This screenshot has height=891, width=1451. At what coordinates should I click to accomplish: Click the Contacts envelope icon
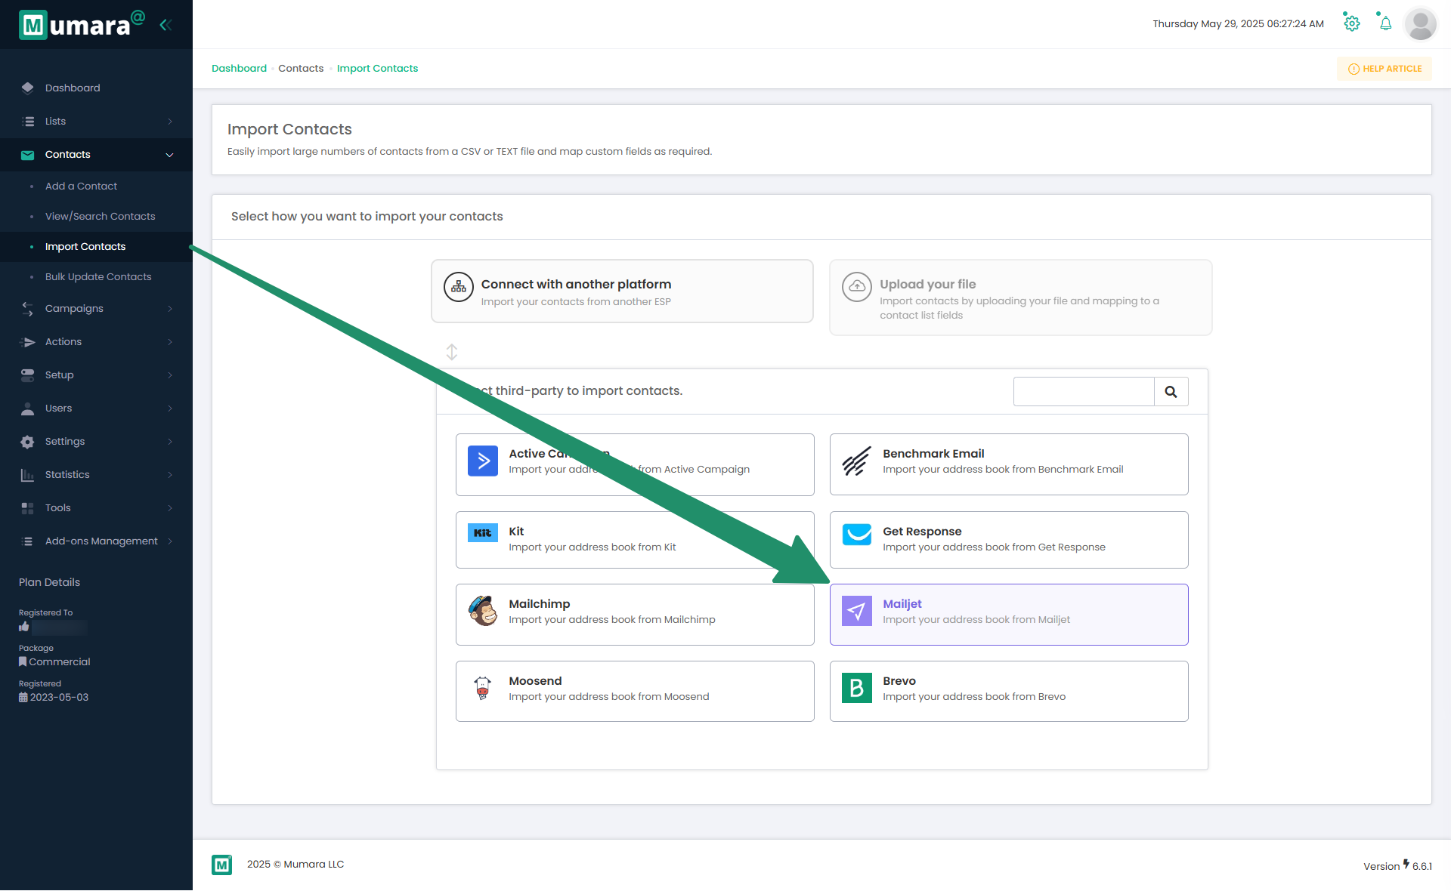(x=28, y=155)
